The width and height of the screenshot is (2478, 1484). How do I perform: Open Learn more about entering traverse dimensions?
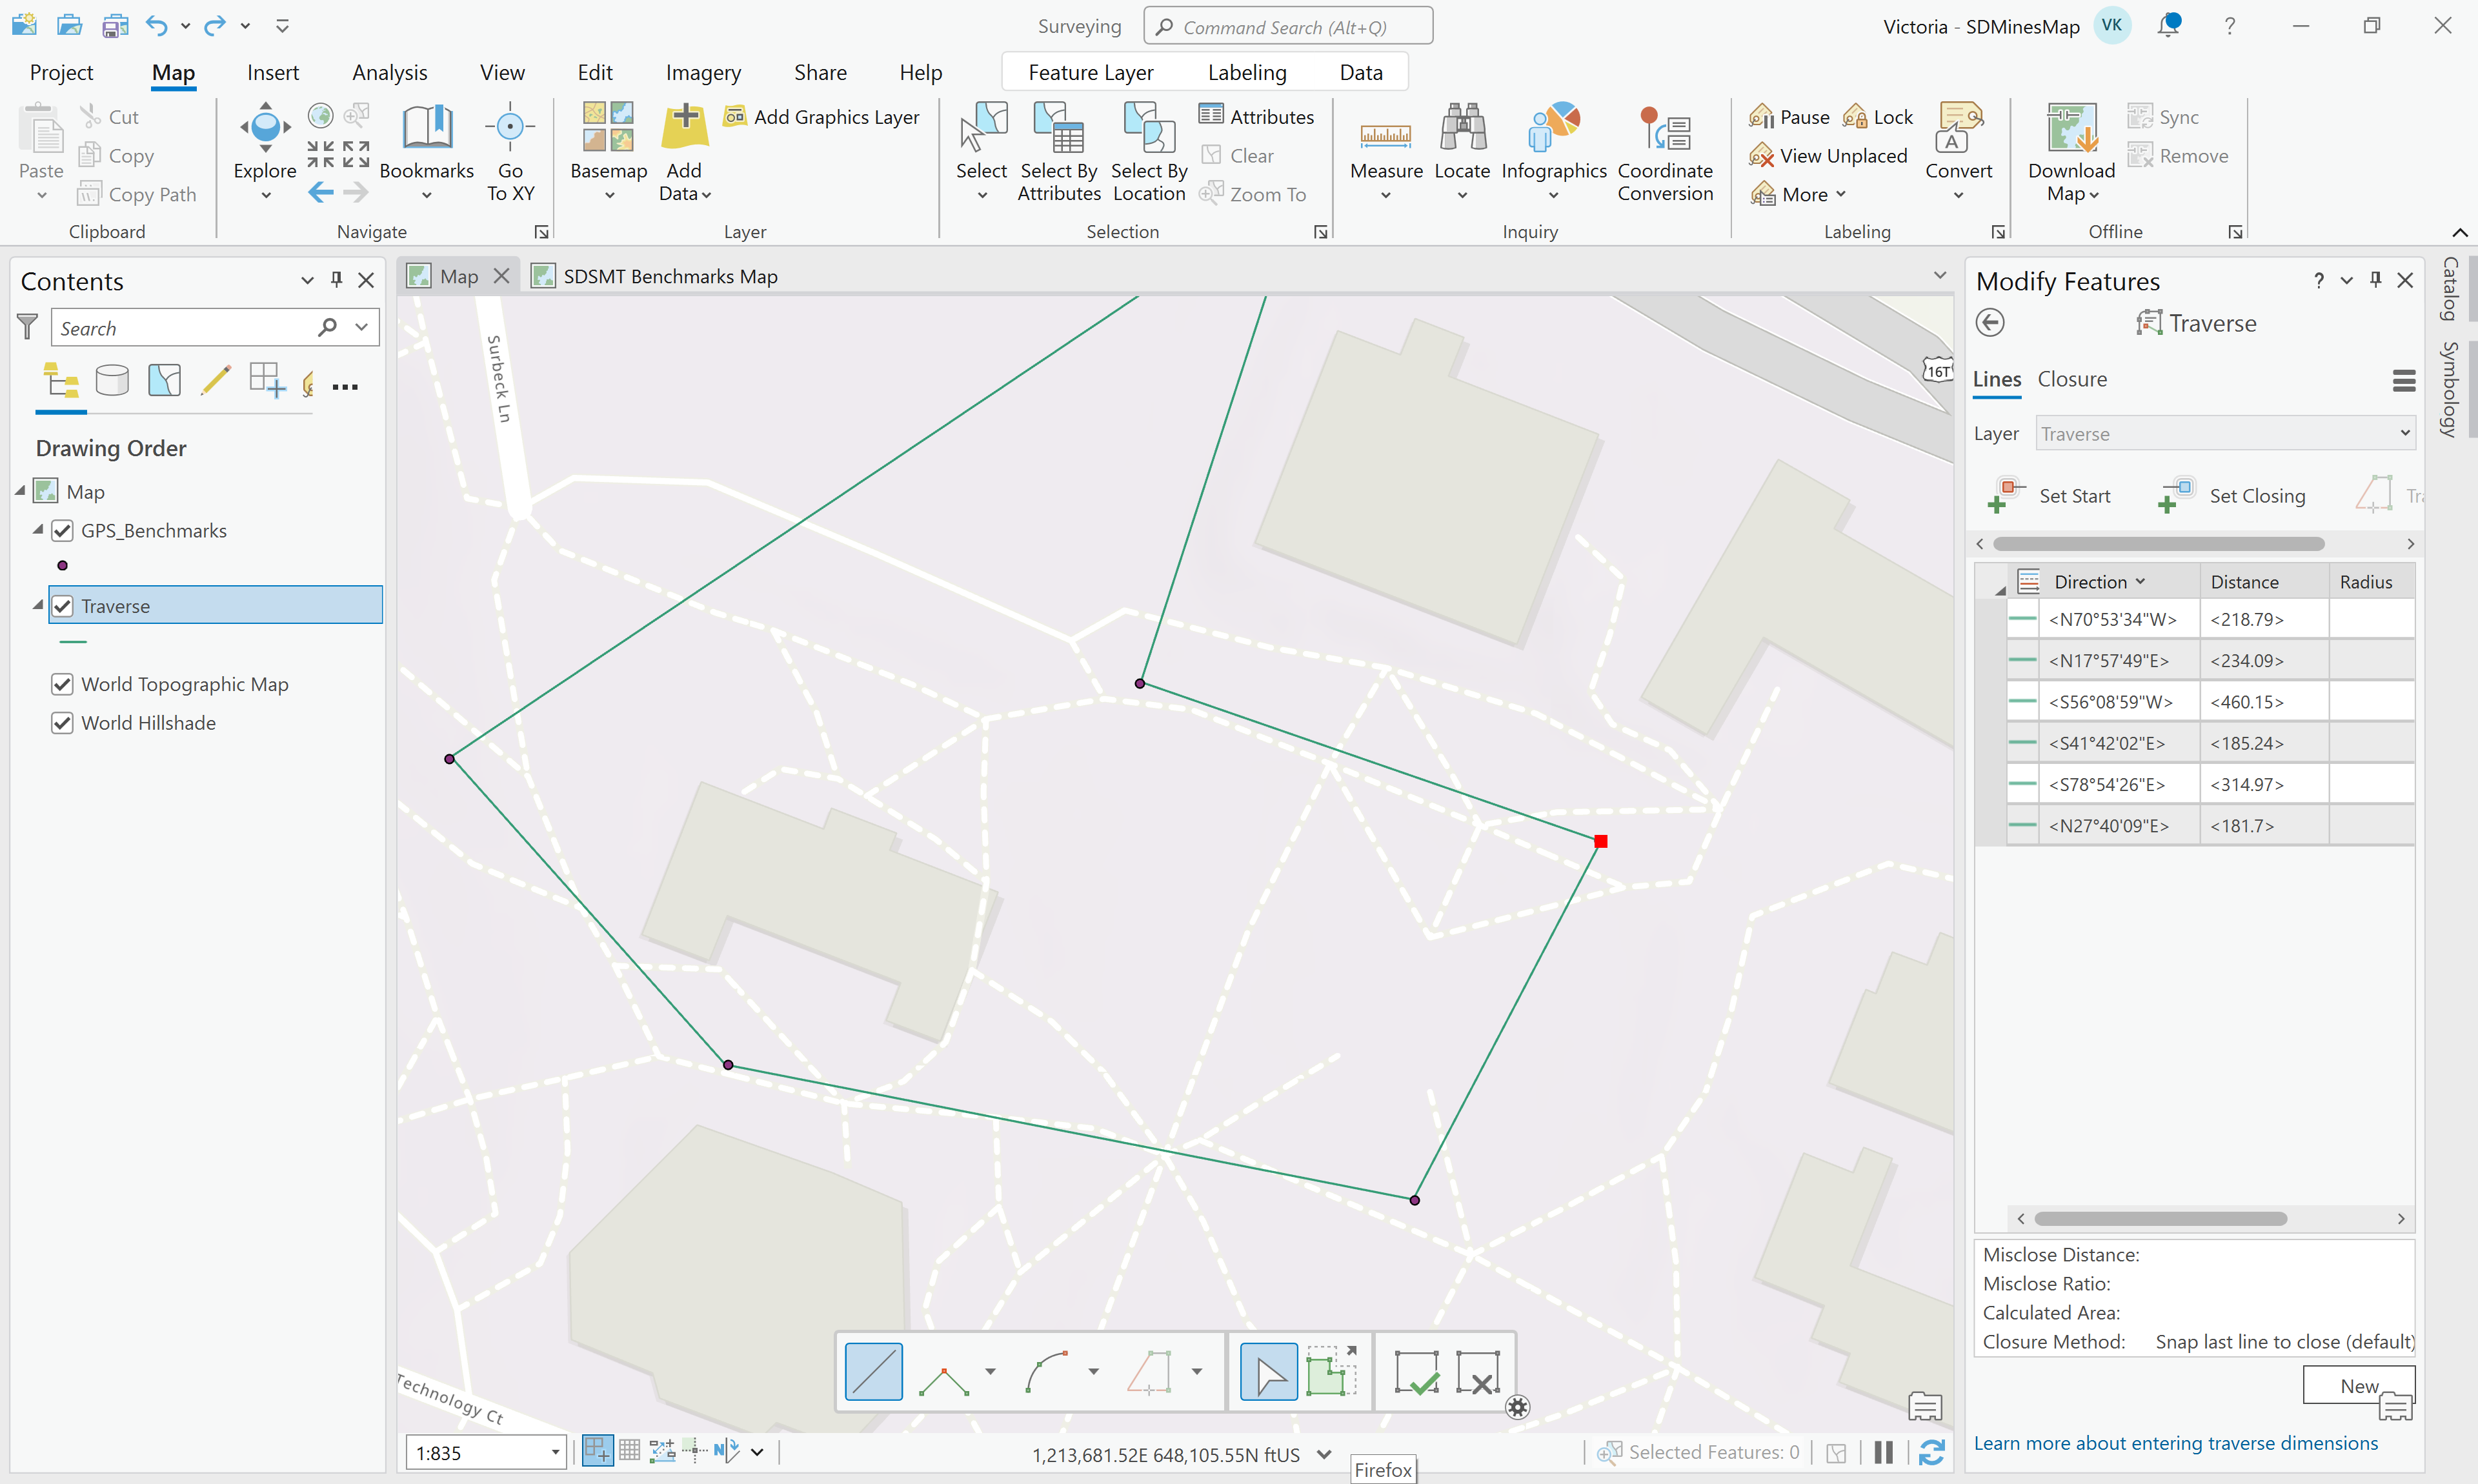tap(2175, 1443)
